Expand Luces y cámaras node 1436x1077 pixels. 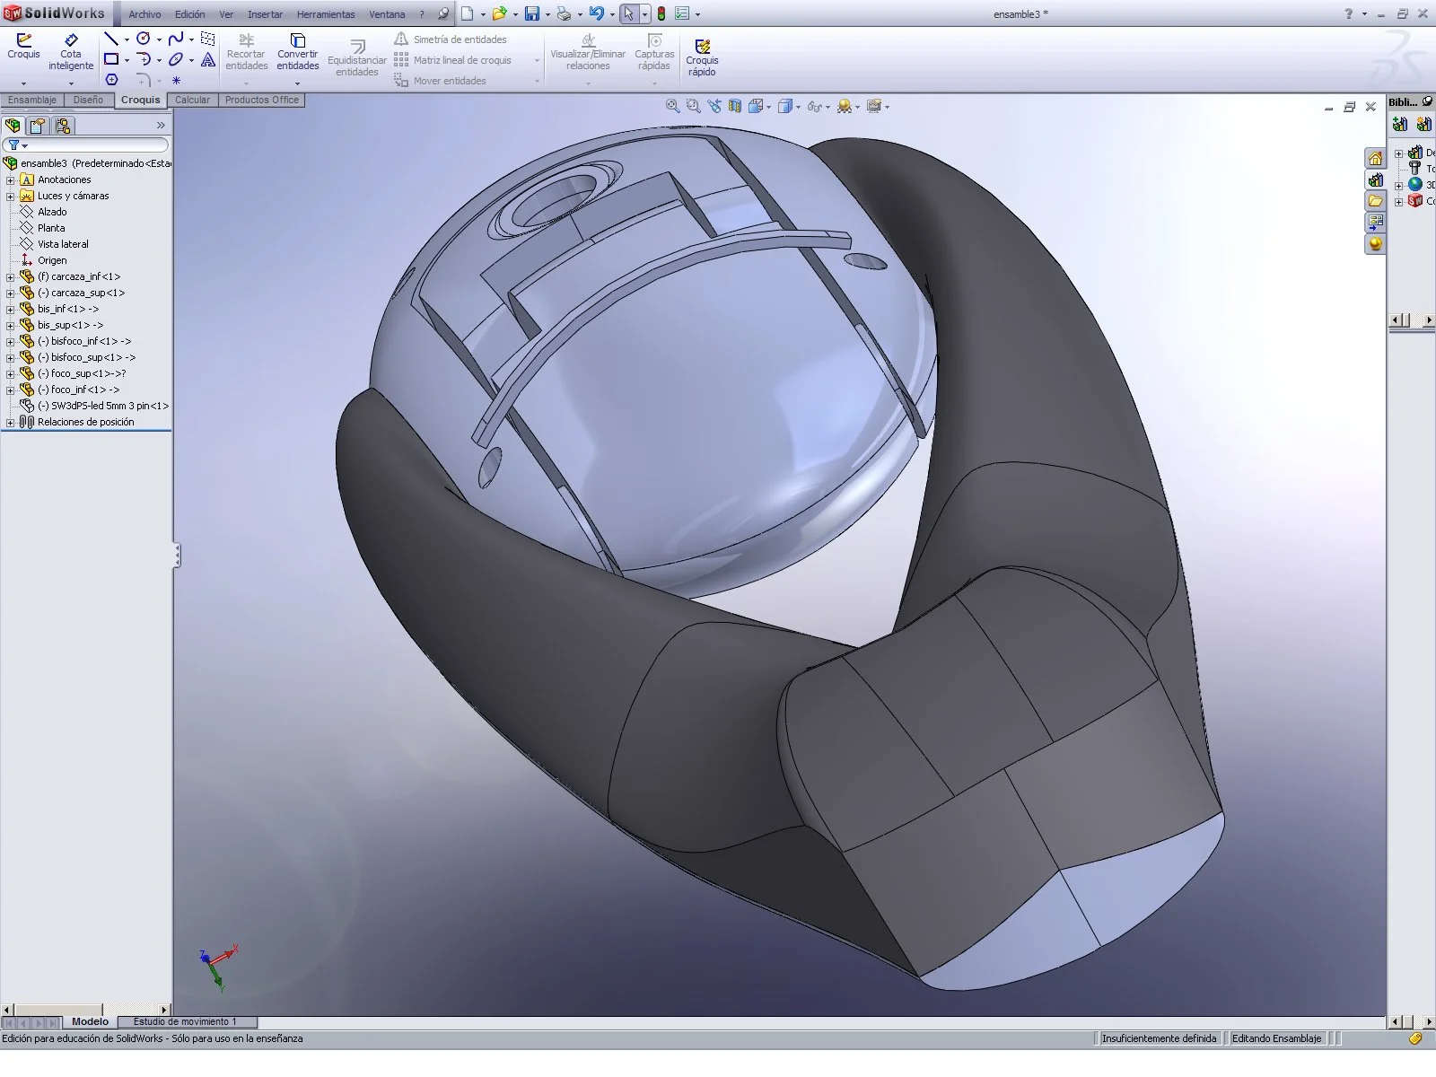(x=10, y=197)
